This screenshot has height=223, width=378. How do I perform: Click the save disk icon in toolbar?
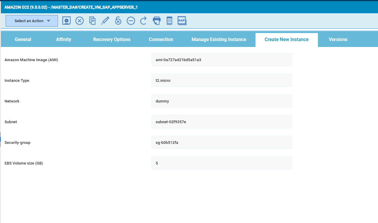67,21
